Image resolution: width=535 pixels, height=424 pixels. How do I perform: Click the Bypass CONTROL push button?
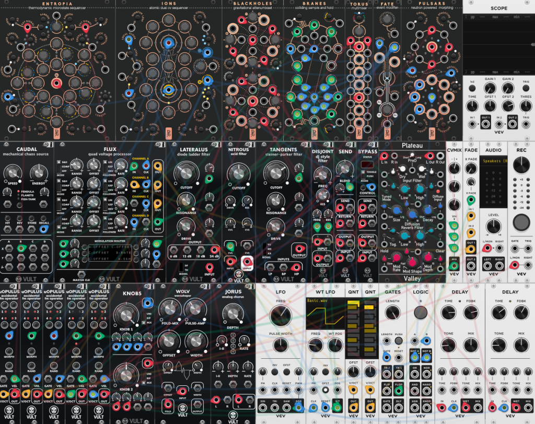click(x=364, y=187)
